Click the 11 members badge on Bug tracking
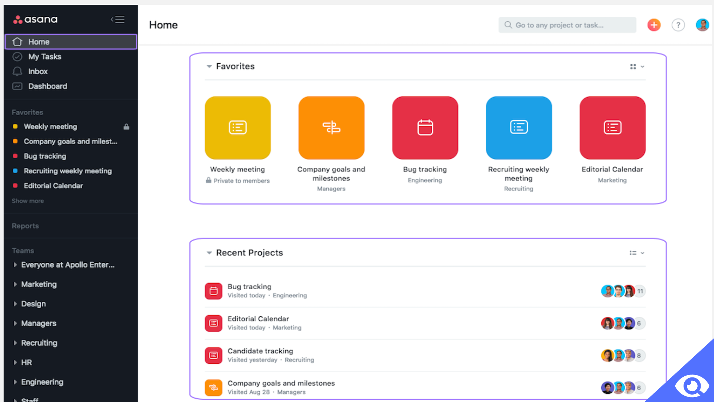 (x=640, y=291)
